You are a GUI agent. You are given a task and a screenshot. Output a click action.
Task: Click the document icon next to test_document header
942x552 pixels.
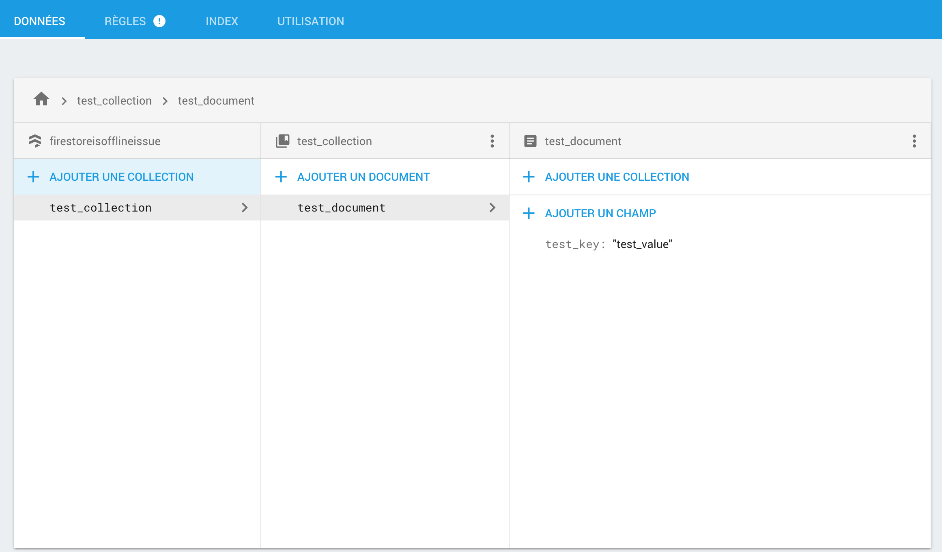530,141
